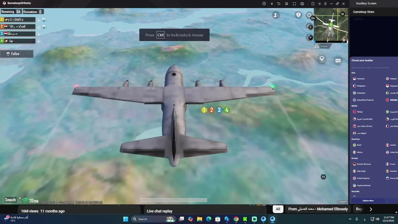This screenshot has width=398, height=224.
Task: Click the team button marked T
Action: pos(309,27)
